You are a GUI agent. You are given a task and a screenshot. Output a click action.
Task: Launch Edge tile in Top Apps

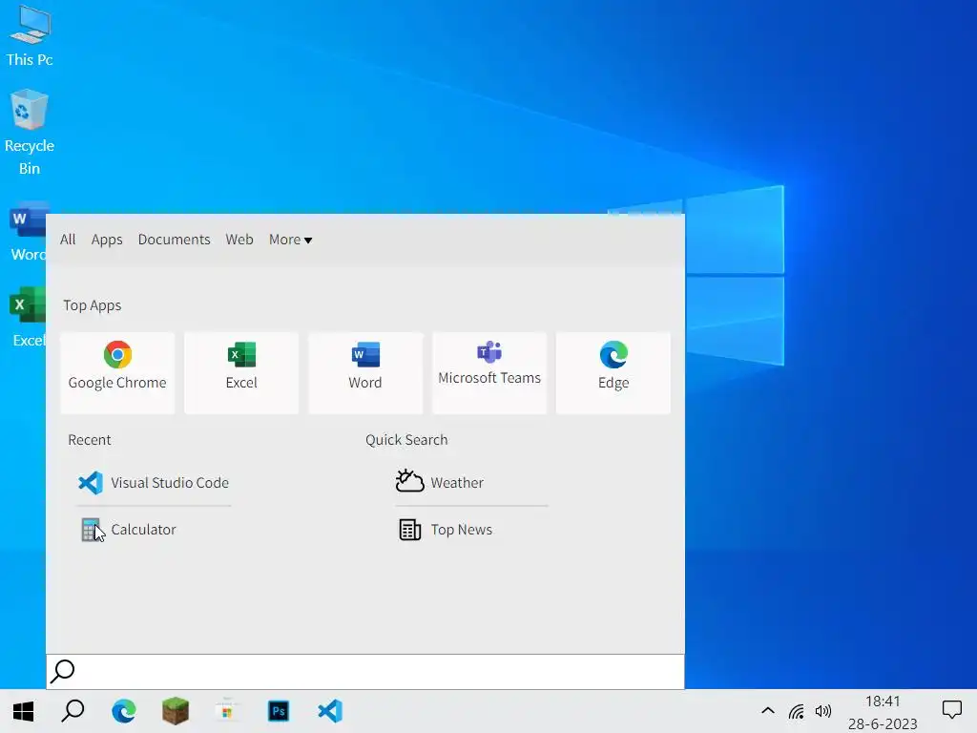[613, 373]
